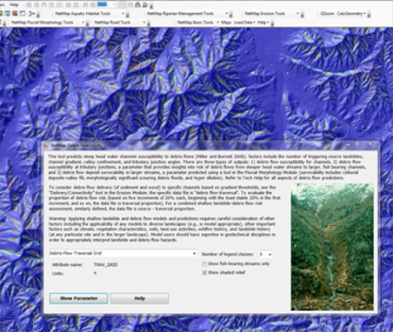Enable Show fish-bearing streams only
The image size is (393, 332).
coord(204,264)
